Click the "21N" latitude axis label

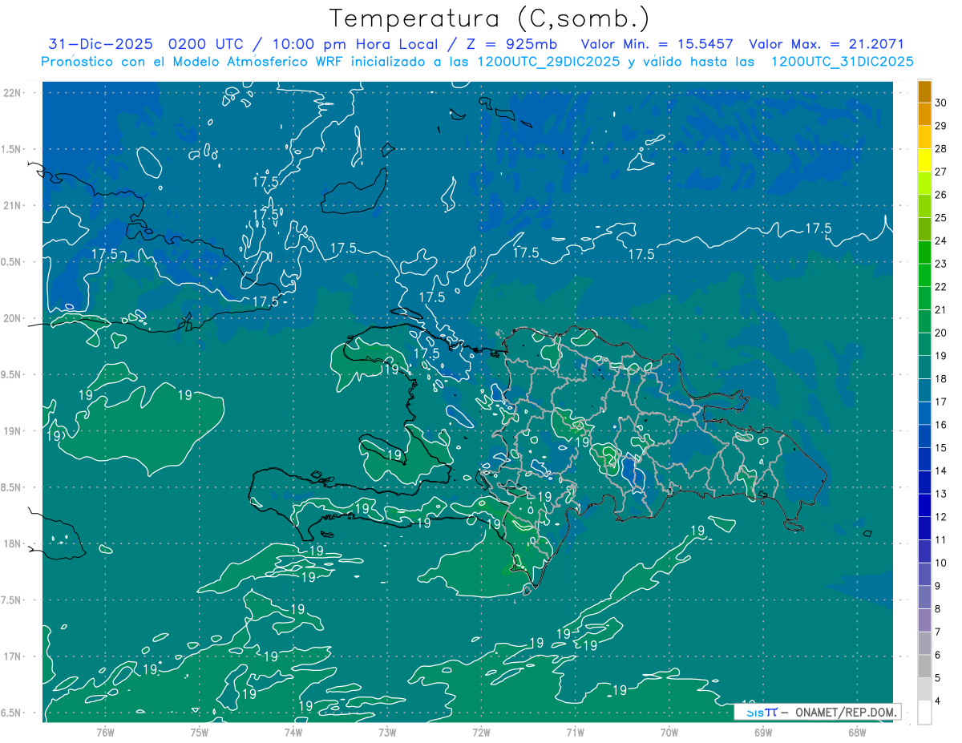click(13, 205)
